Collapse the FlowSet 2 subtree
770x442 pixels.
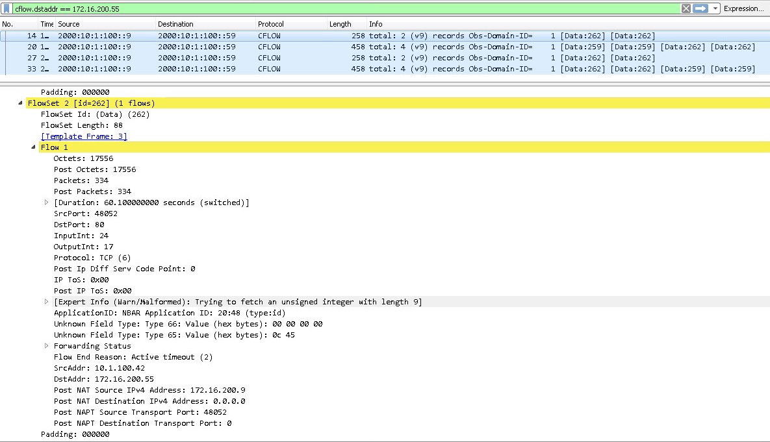coord(21,103)
